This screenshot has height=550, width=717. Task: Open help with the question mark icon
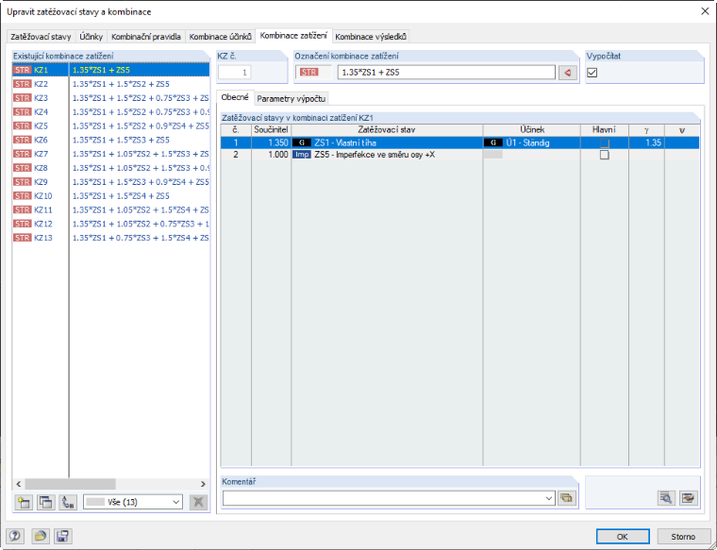coord(15,536)
